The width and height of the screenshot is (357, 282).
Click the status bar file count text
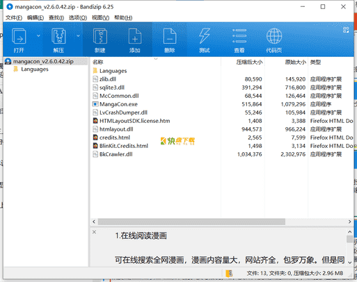click(295, 273)
